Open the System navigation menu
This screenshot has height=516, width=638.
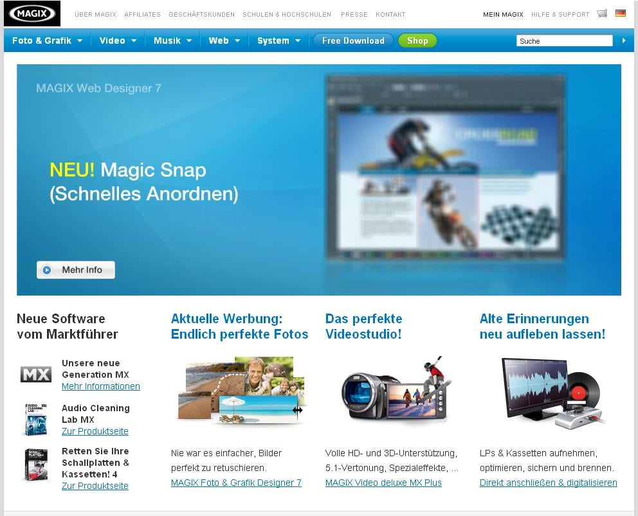coord(279,40)
